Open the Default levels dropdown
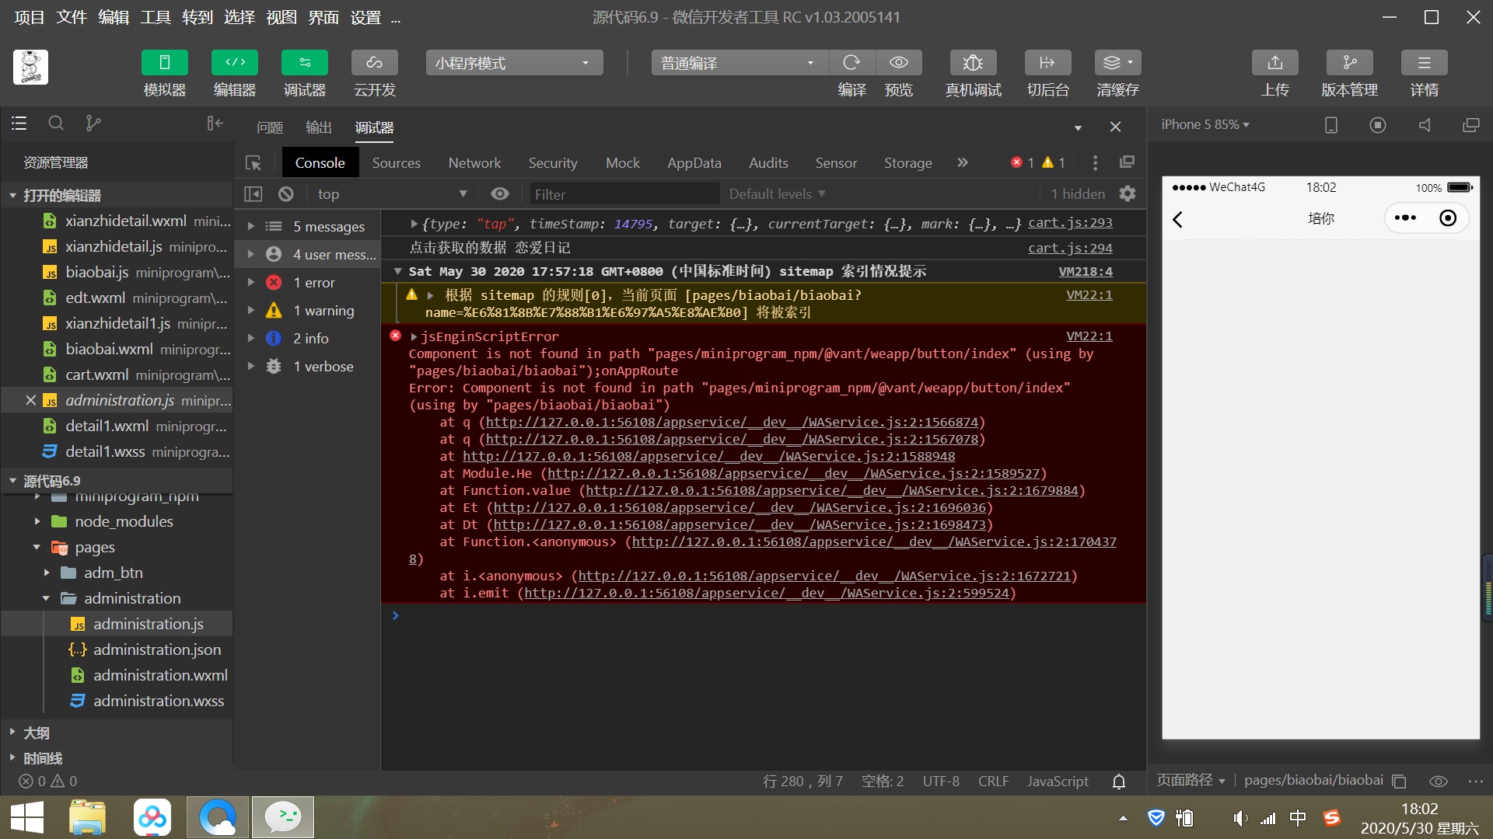Image resolution: width=1493 pixels, height=839 pixels. [x=777, y=194]
